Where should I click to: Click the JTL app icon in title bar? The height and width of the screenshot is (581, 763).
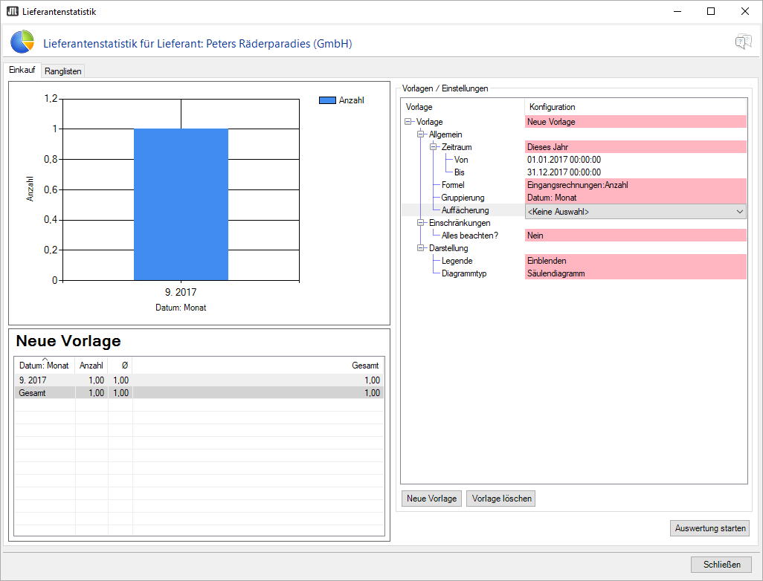click(x=12, y=11)
